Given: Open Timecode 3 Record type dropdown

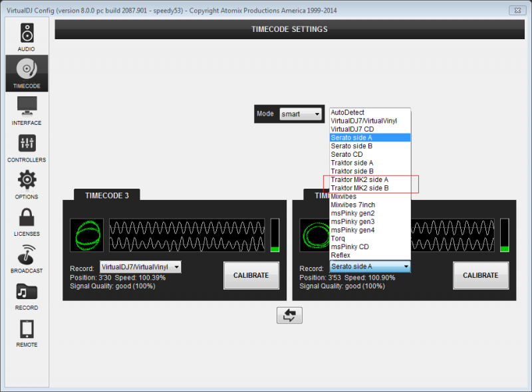Looking at the screenshot, I should click(x=140, y=267).
